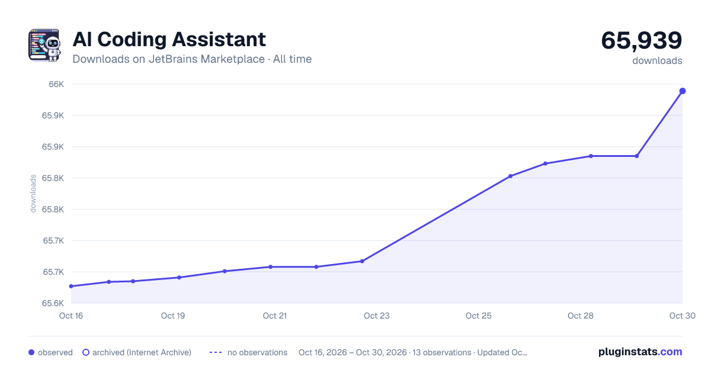Image resolution: width=711 pixels, height=373 pixels.
Task: Select the large final data point at Oct 30
Action: click(683, 91)
